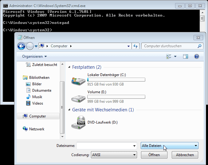The height and width of the screenshot is (165, 208).
Task: Select Videos library
Action: point(37,103)
